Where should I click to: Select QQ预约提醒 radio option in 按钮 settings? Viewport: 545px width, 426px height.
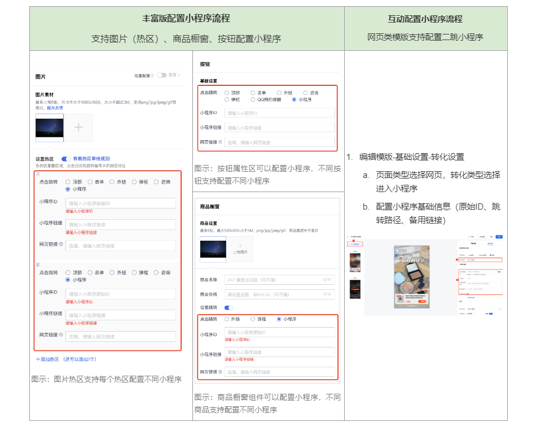click(x=253, y=99)
